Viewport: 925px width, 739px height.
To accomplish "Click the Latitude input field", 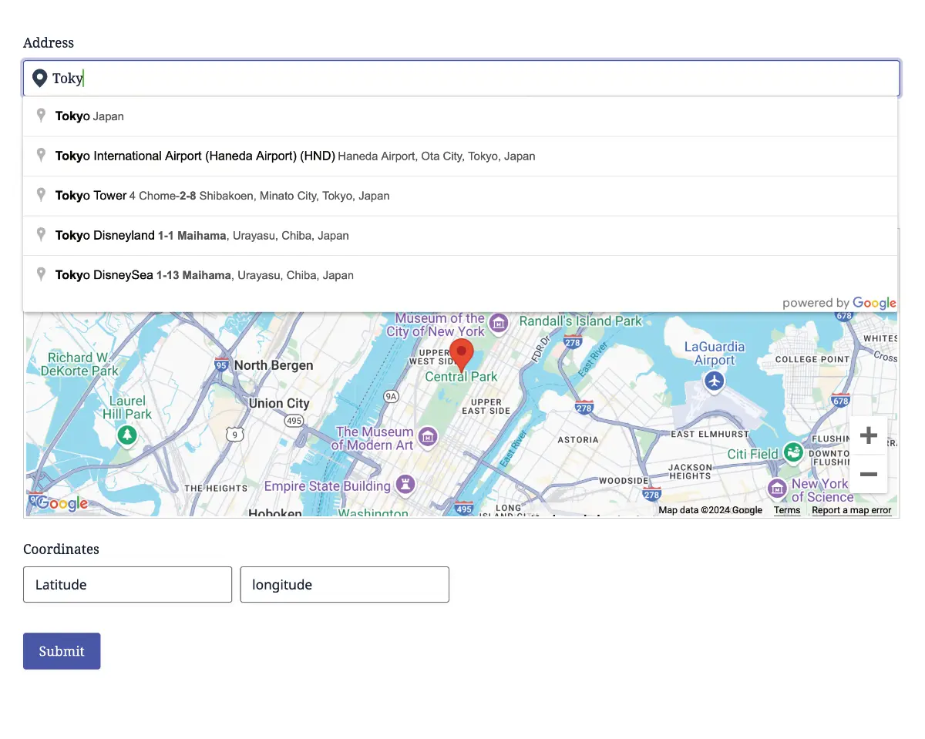I will point(127,585).
